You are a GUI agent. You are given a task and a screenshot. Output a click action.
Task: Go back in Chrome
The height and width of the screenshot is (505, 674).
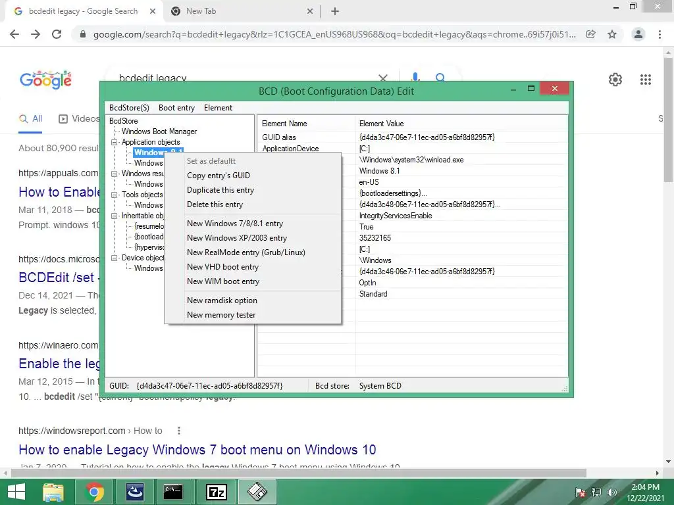point(14,34)
